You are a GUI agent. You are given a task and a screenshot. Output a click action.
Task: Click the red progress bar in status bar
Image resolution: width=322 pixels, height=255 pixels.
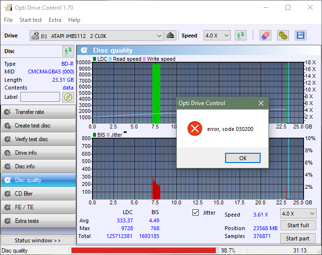pos(144,250)
